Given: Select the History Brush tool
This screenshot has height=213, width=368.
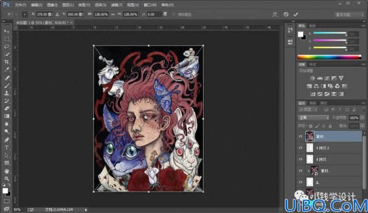Looking at the screenshot, I should [x=7, y=101].
